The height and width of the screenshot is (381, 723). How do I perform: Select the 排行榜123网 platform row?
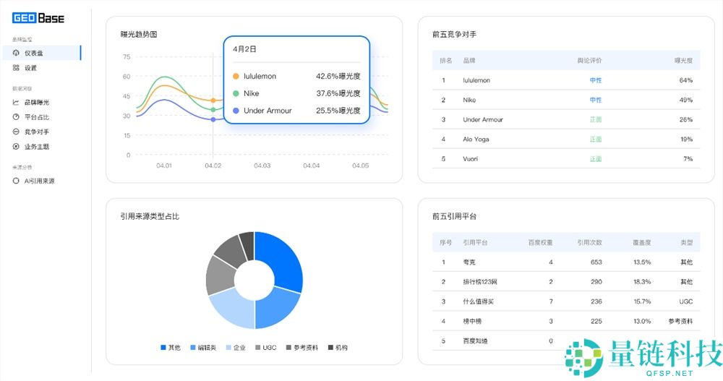[x=566, y=282]
